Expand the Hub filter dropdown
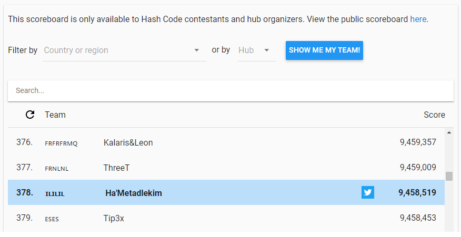 (x=256, y=50)
